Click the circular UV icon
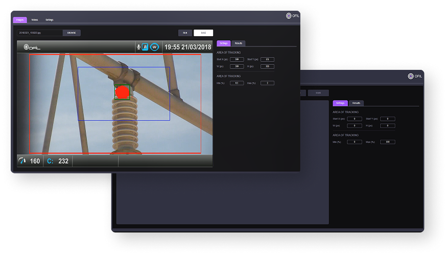448x256 pixels. (154, 47)
